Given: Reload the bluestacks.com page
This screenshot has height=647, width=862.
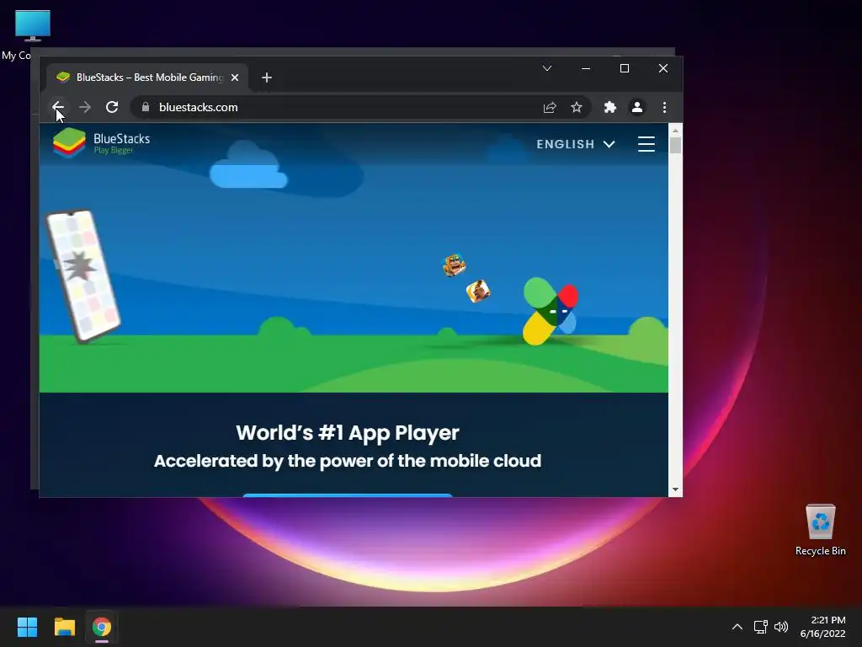Looking at the screenshot, I should pyautogui.click(x=112, y=107).
